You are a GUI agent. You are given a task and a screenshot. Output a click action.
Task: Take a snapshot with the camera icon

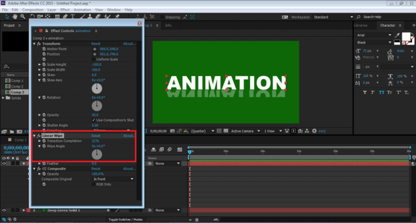click(172, 131)
